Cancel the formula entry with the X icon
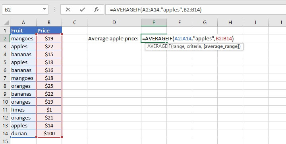 pyautogui.click(x=68, y=9)
